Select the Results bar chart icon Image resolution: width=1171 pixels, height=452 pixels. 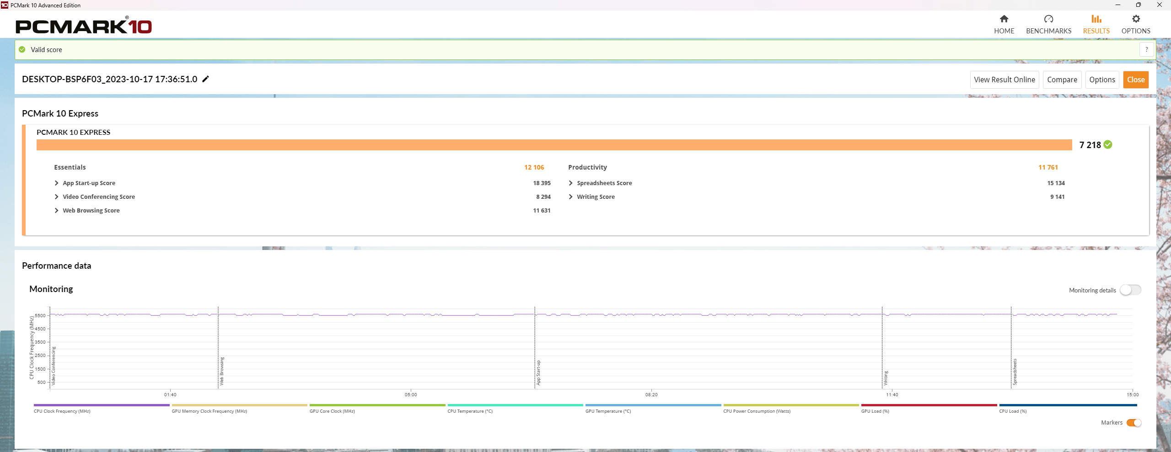tap(1096, 19)
